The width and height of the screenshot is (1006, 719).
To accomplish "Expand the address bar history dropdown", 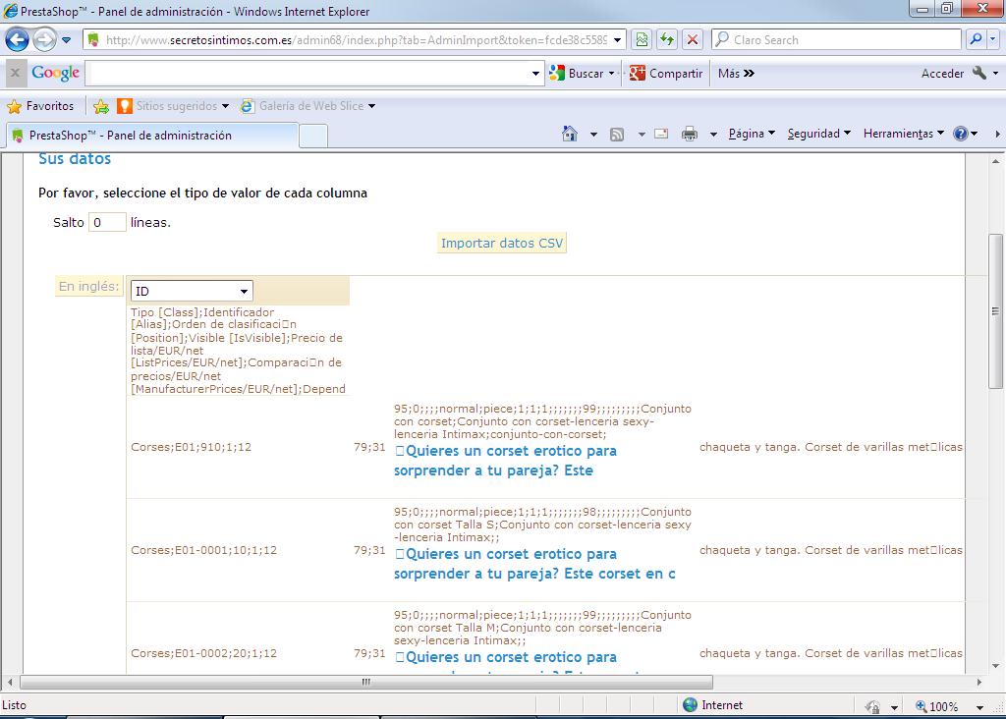I will pos(617,39).
